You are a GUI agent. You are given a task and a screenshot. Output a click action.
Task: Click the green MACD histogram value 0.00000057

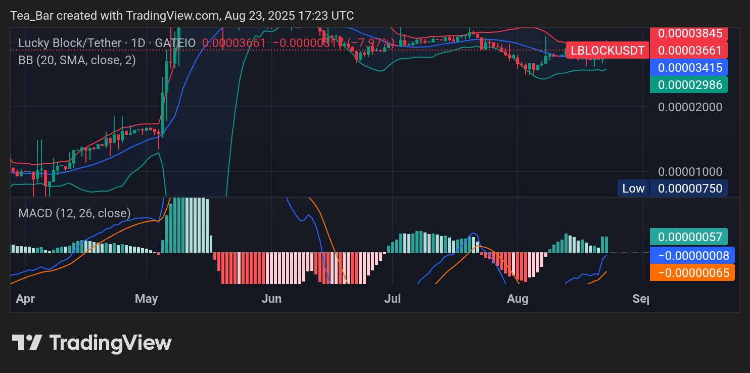point(689,237)
